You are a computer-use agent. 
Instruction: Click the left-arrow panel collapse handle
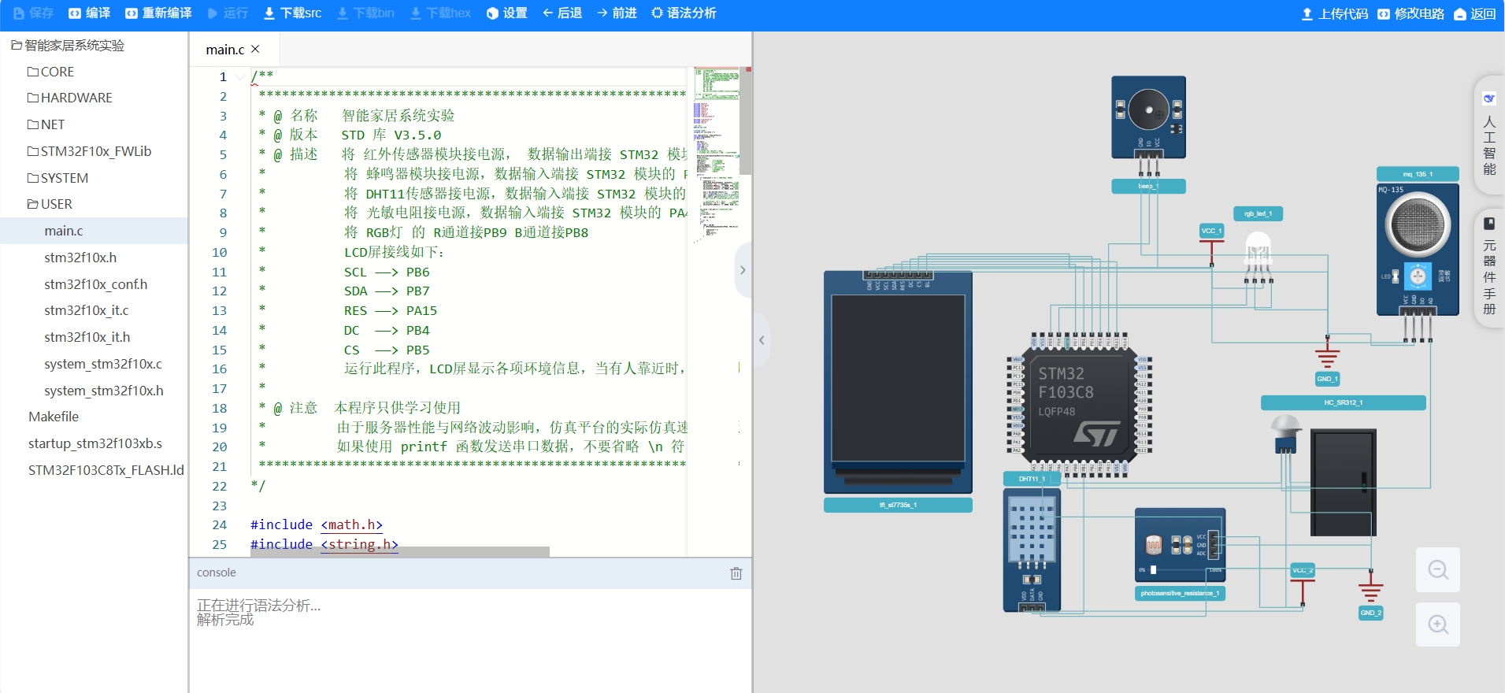762,340
